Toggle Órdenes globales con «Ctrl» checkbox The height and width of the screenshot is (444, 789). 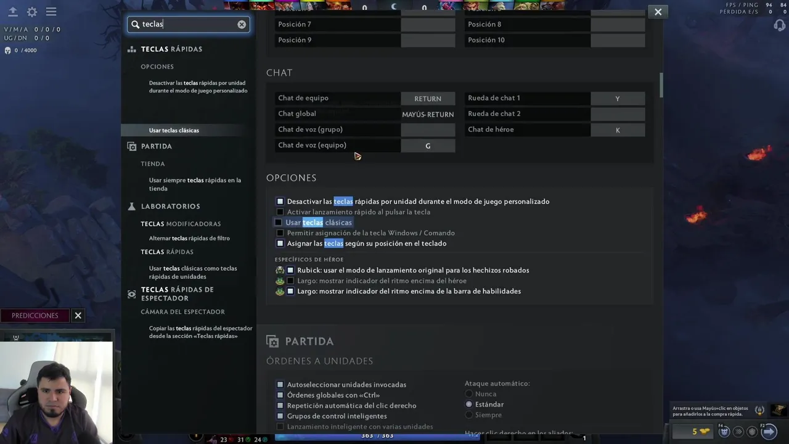[280, 395]
